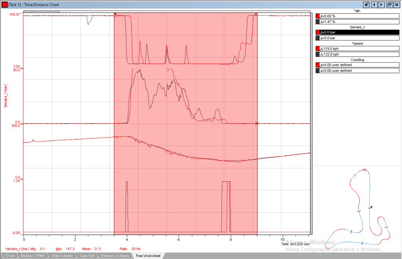Viewport: 402px width, 259px height.
Task: Click dark color swatch for speed channel
Action: (x=318, y=55)
